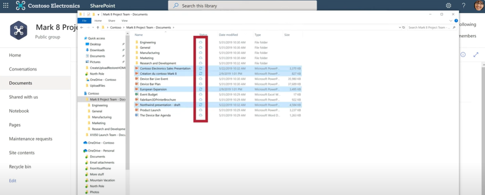Open the File menu in Explorer

84,20
